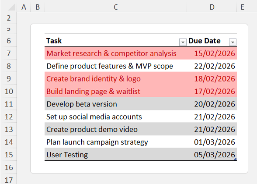Select row 10 header
Image resolution: width=257 pixels, height=184 pixels.
9,91
